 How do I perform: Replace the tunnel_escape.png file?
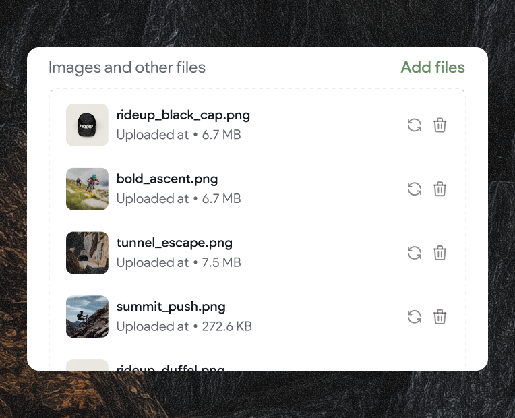[415, 253]
